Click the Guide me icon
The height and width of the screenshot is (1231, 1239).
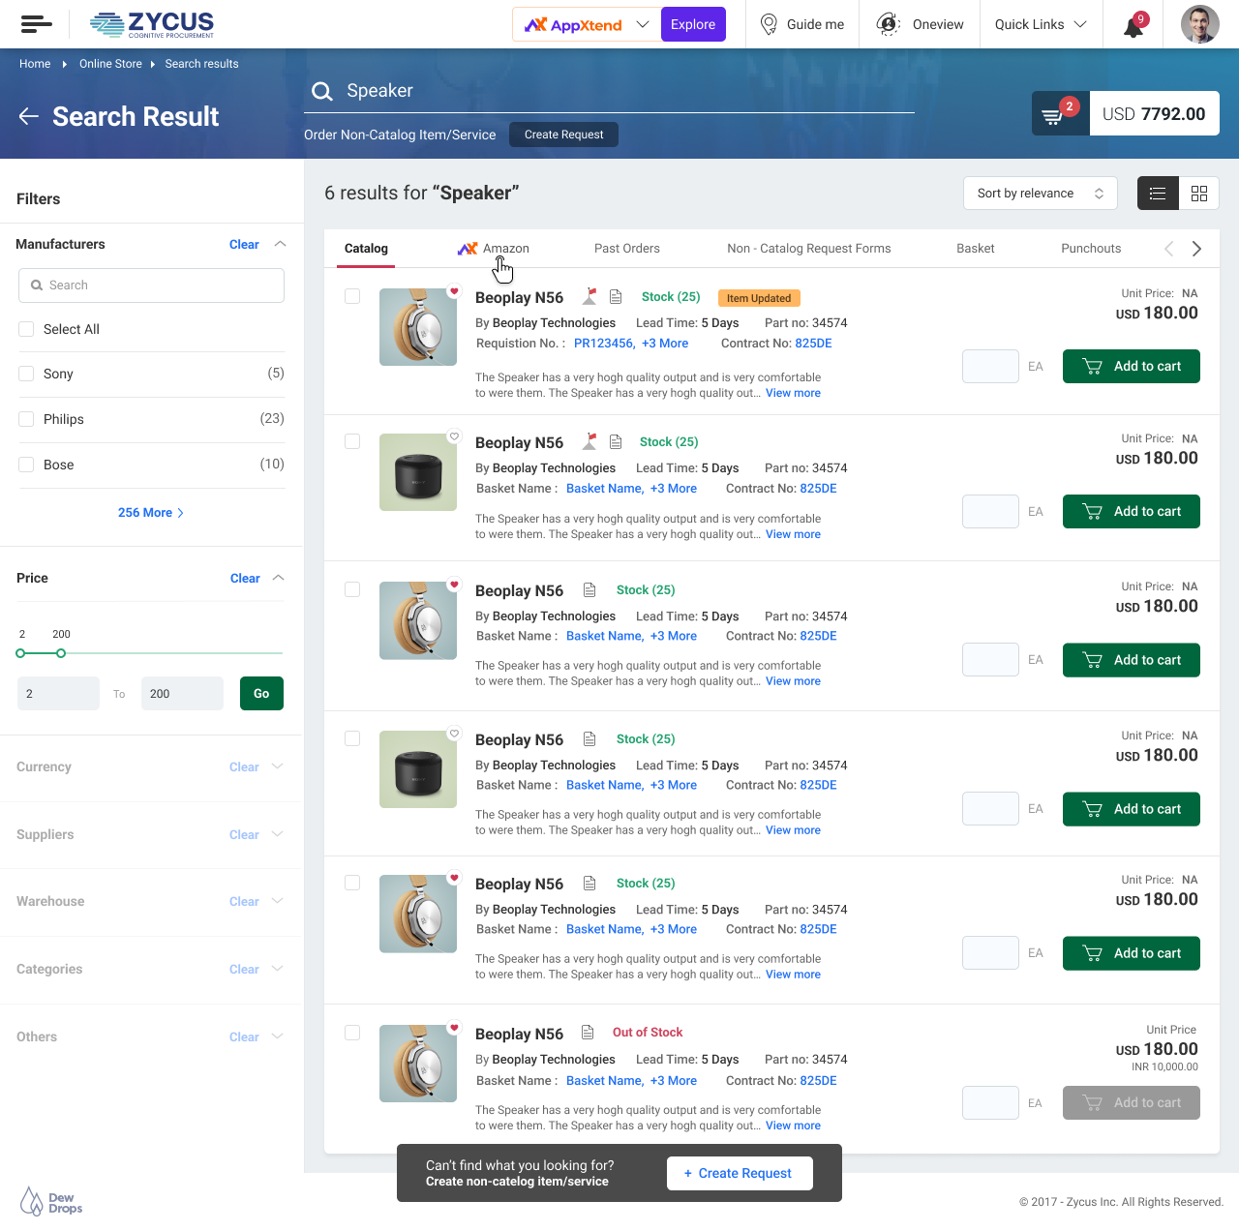click(x=769, y=24)
